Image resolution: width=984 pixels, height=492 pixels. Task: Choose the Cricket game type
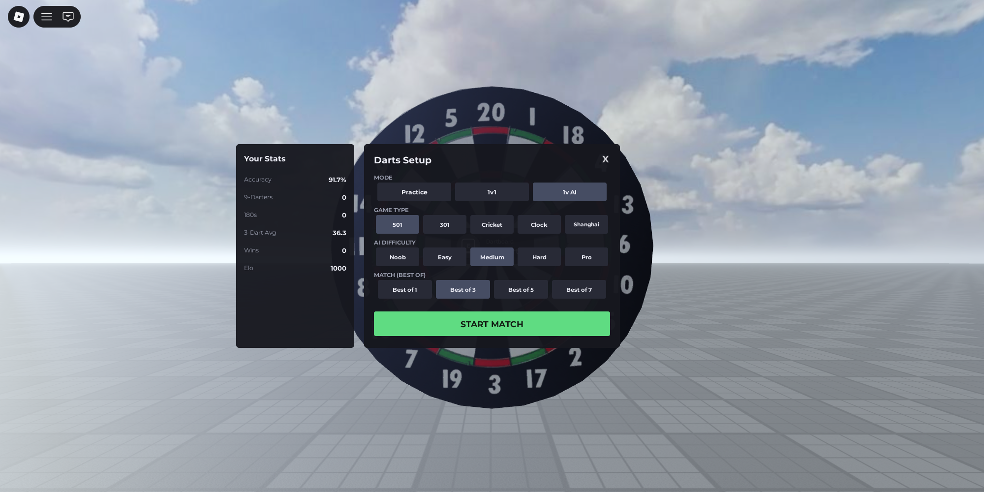492,224
